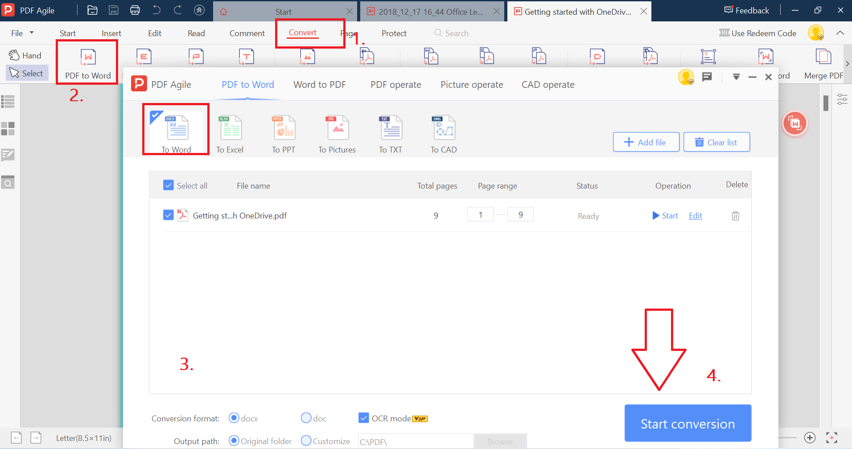Select To CAD conversion type
Screen dimensions: 852x449
click(444, 134)
